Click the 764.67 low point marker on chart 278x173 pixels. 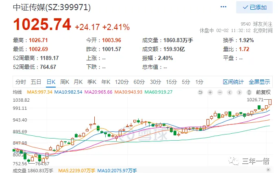point(42,164)
